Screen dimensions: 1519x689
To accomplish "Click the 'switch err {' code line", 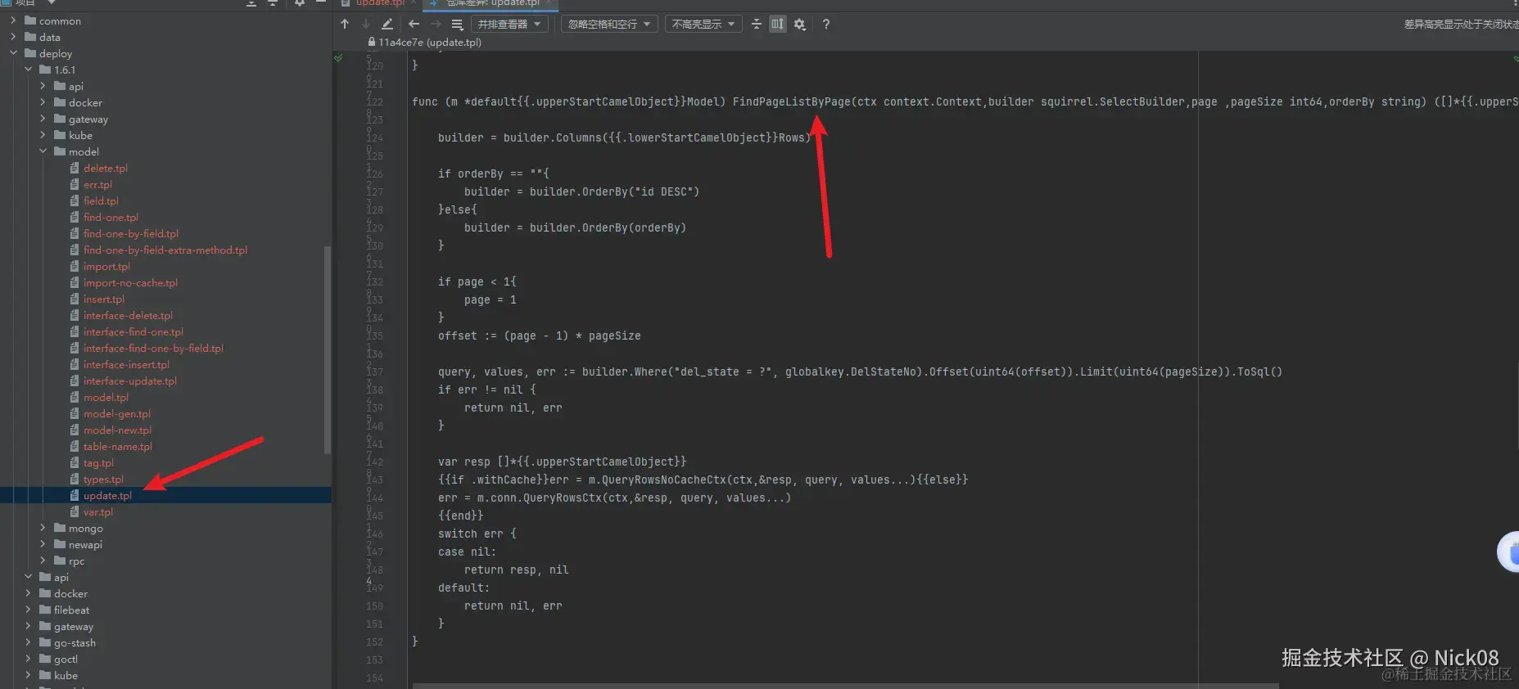I will pos(477,534).
